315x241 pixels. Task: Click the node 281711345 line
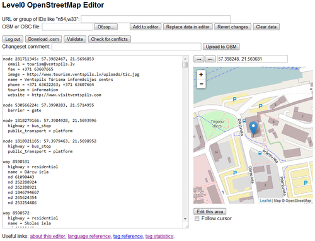click(x=49, y=59)
